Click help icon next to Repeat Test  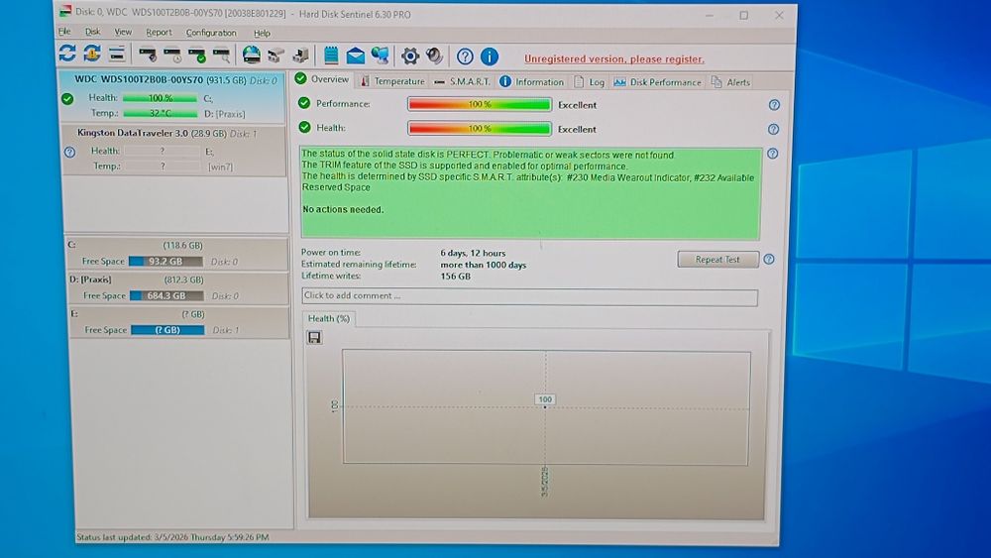click(x=769, y=259)
